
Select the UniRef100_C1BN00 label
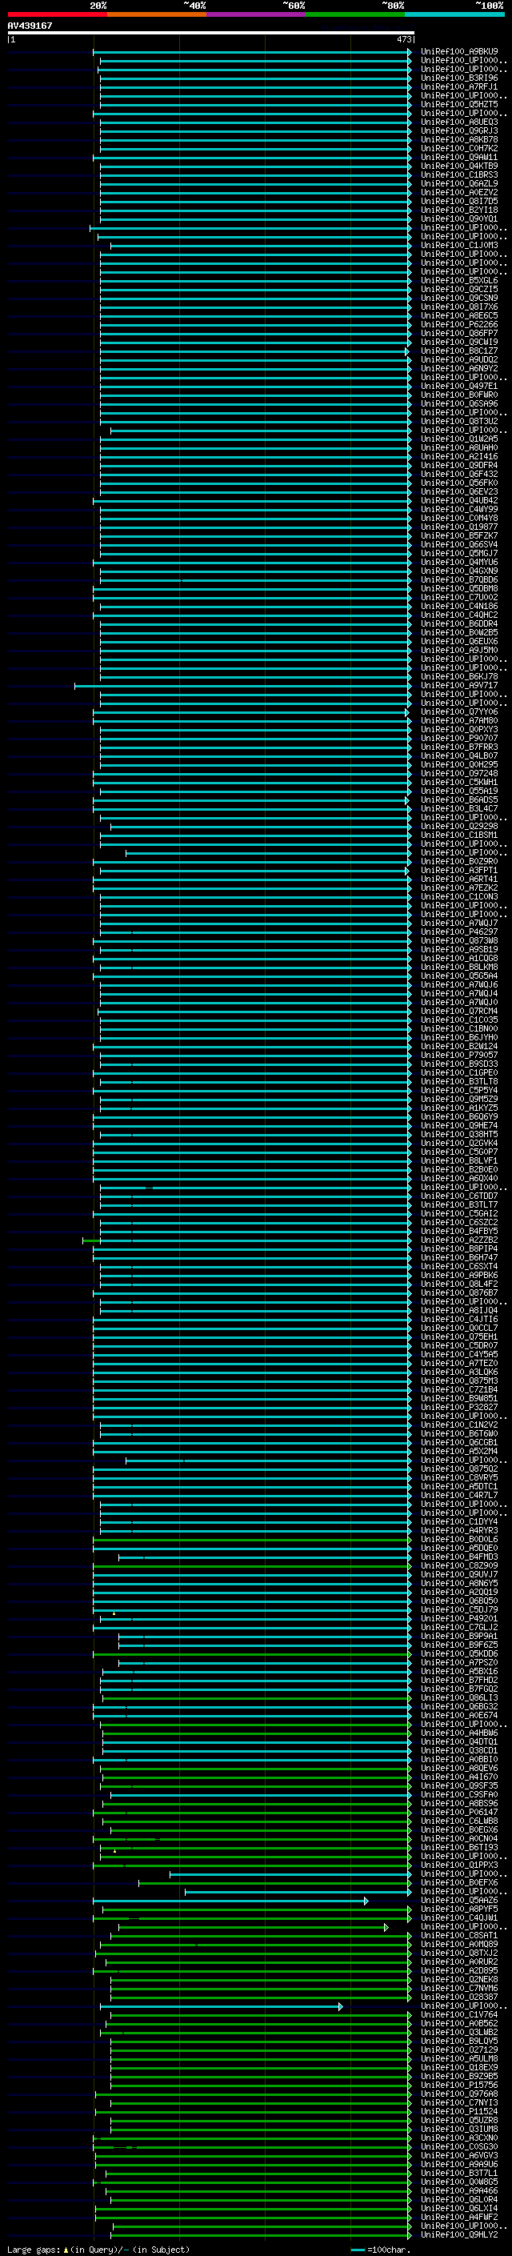point(459,1028)
